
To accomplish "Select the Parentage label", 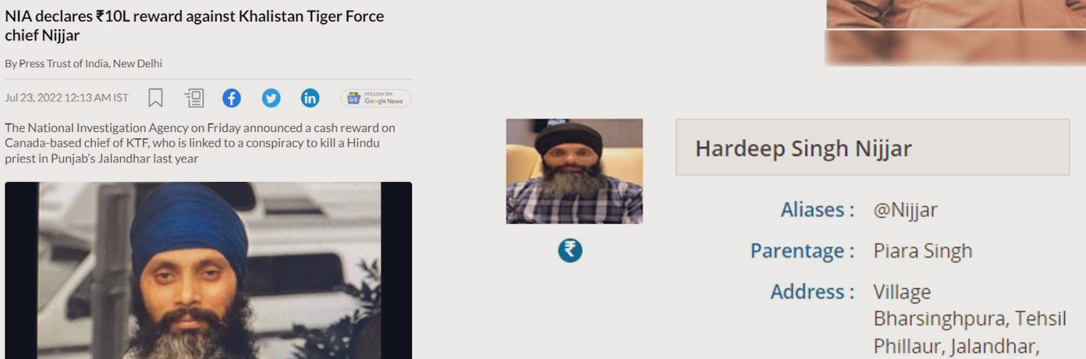I will (802, 251).
